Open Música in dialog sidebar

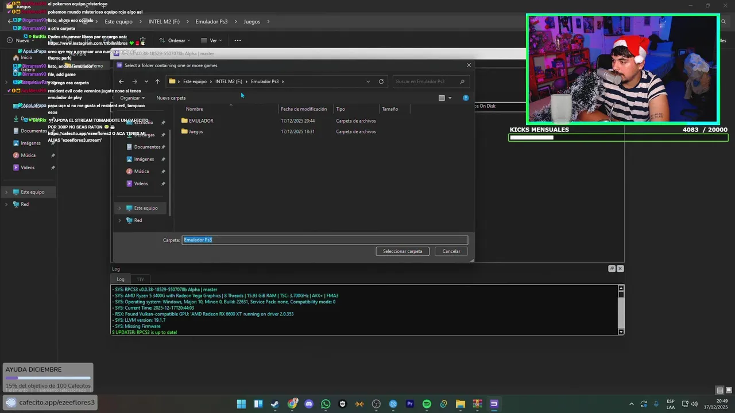pyautogui.click(x=141, y=172)
